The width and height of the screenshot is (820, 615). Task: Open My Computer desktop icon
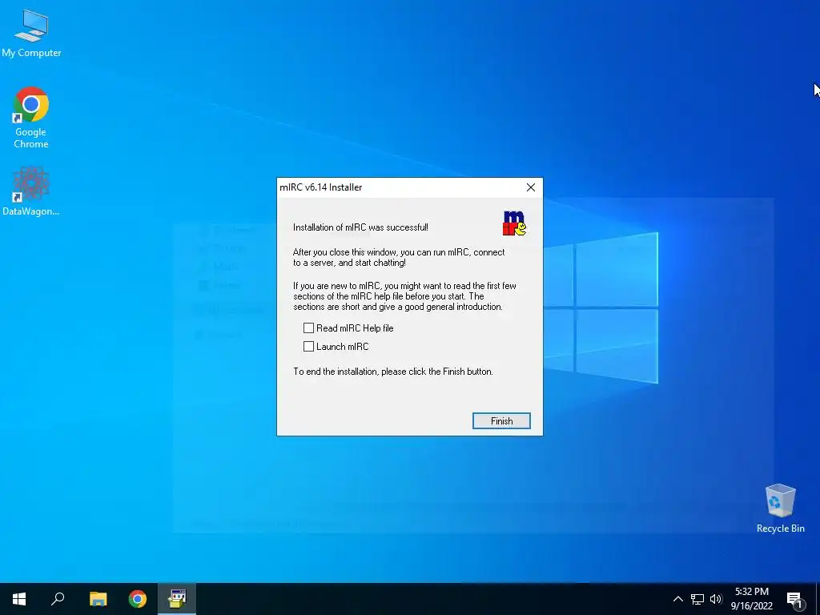click(x=31, y=33)
